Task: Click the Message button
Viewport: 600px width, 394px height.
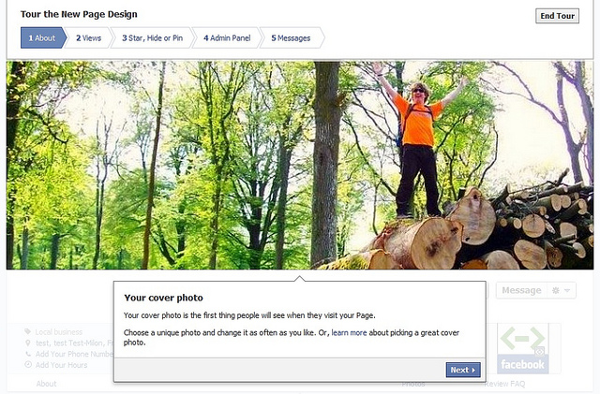Action: 521,291
